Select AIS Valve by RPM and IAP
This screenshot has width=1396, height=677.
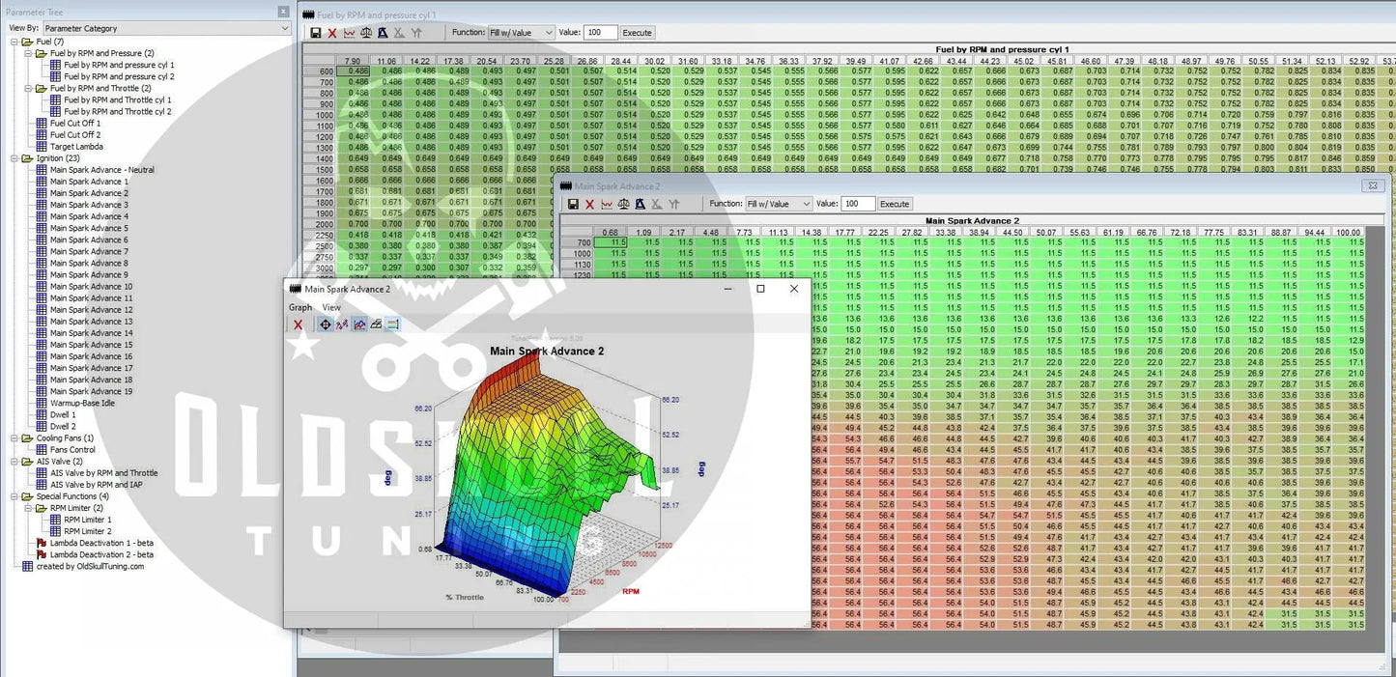tap(97, 485)
